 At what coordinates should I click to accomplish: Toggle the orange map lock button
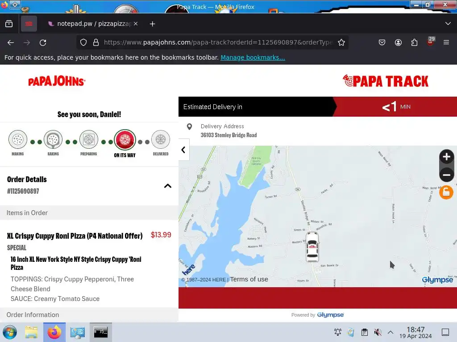click(446, 192)
